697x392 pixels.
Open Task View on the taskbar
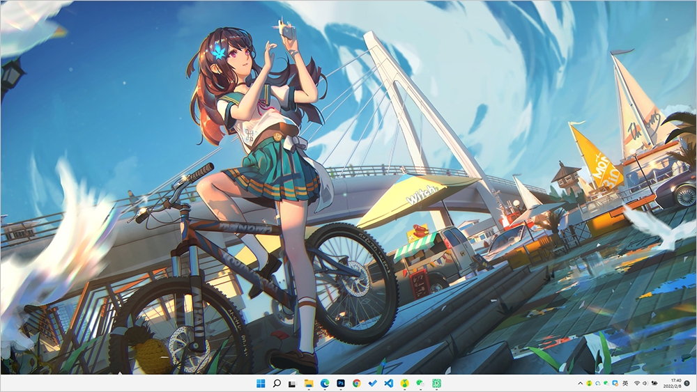tap(292, 384)
